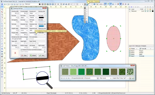Click the blue round icon at toolbar start

click(x=2, y=4)
